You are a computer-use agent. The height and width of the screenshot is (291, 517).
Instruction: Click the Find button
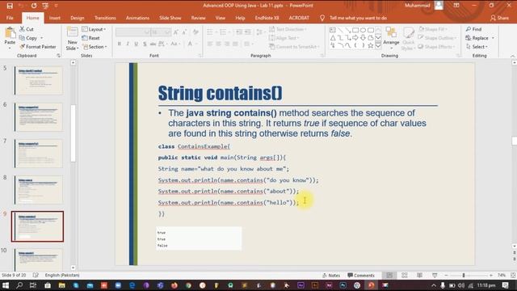[474, 29]
